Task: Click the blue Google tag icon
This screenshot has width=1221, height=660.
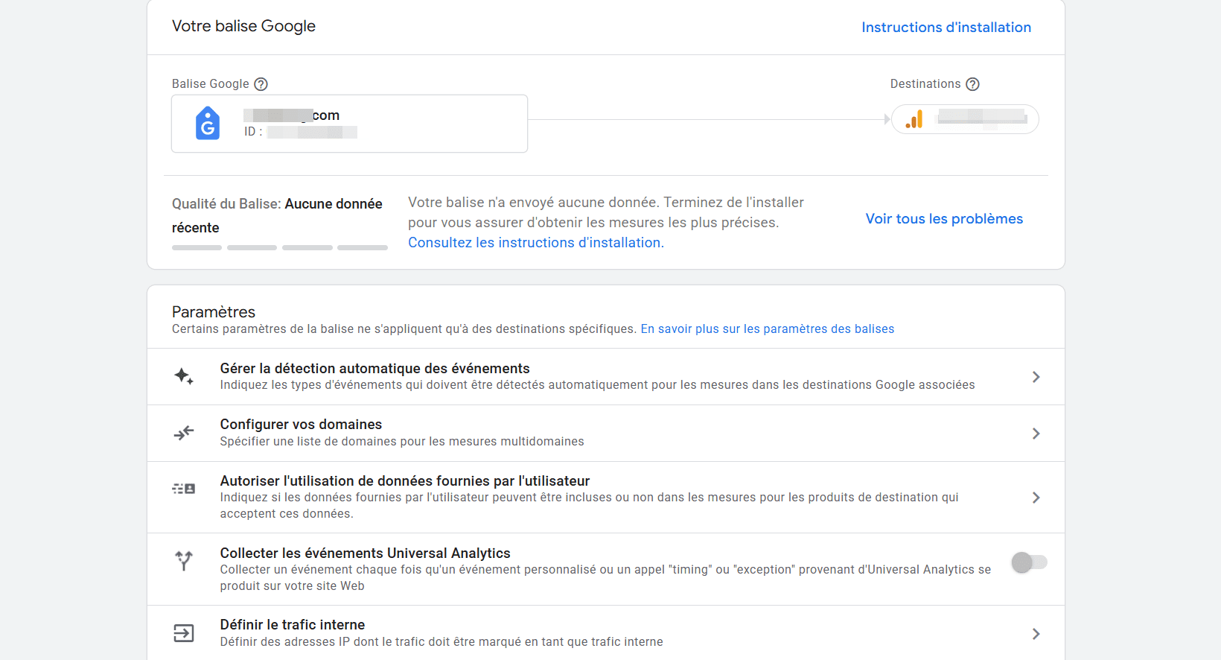Action: 208,123
